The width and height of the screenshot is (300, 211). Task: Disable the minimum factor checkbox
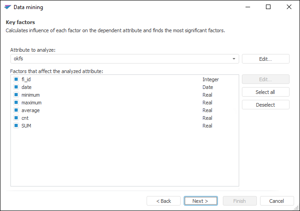tap(16, 95)
